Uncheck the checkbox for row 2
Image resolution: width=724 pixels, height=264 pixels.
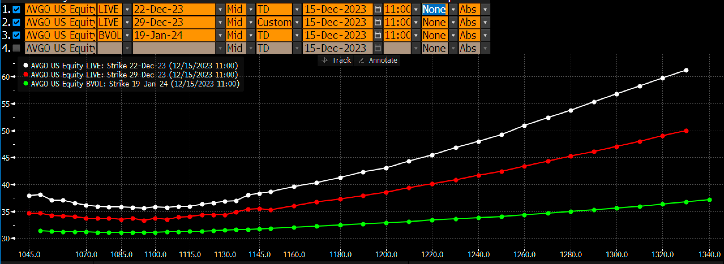[x=17, y=22]
